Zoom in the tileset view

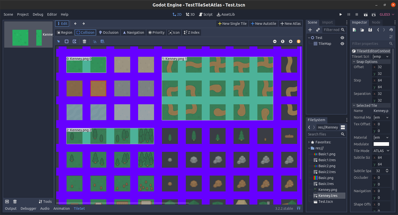click(x=291, y=42)
